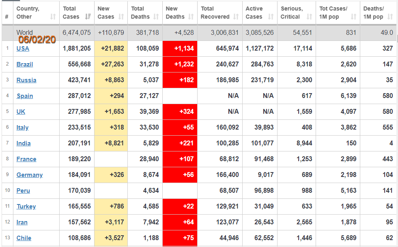398x247 pixels.
Task: Click the Russia link in the table
Action: (26, 80)
